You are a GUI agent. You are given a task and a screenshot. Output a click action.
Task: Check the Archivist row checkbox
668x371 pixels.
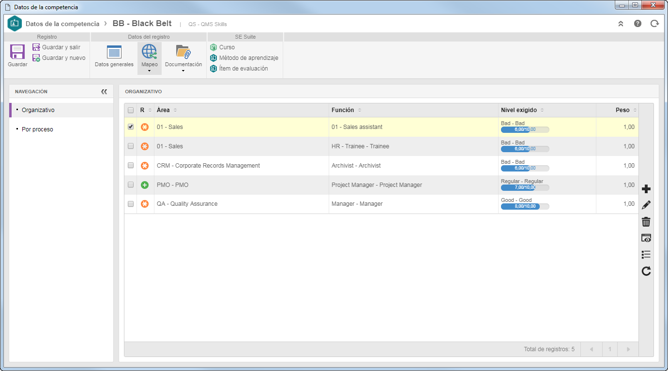[x=131, y=165]
